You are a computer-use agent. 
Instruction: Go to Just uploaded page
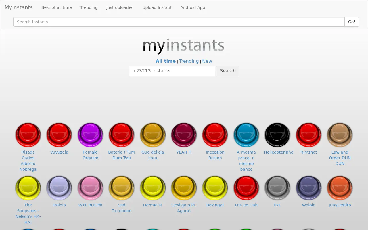tap(120, 7)
